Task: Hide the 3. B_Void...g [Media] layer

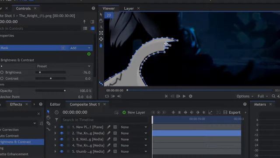Action: (62, 139)
